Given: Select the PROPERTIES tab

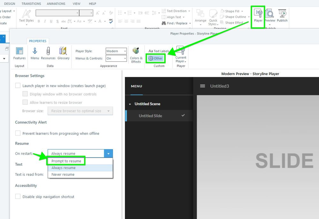Looking at the screenshot, I should click(38, 41).
